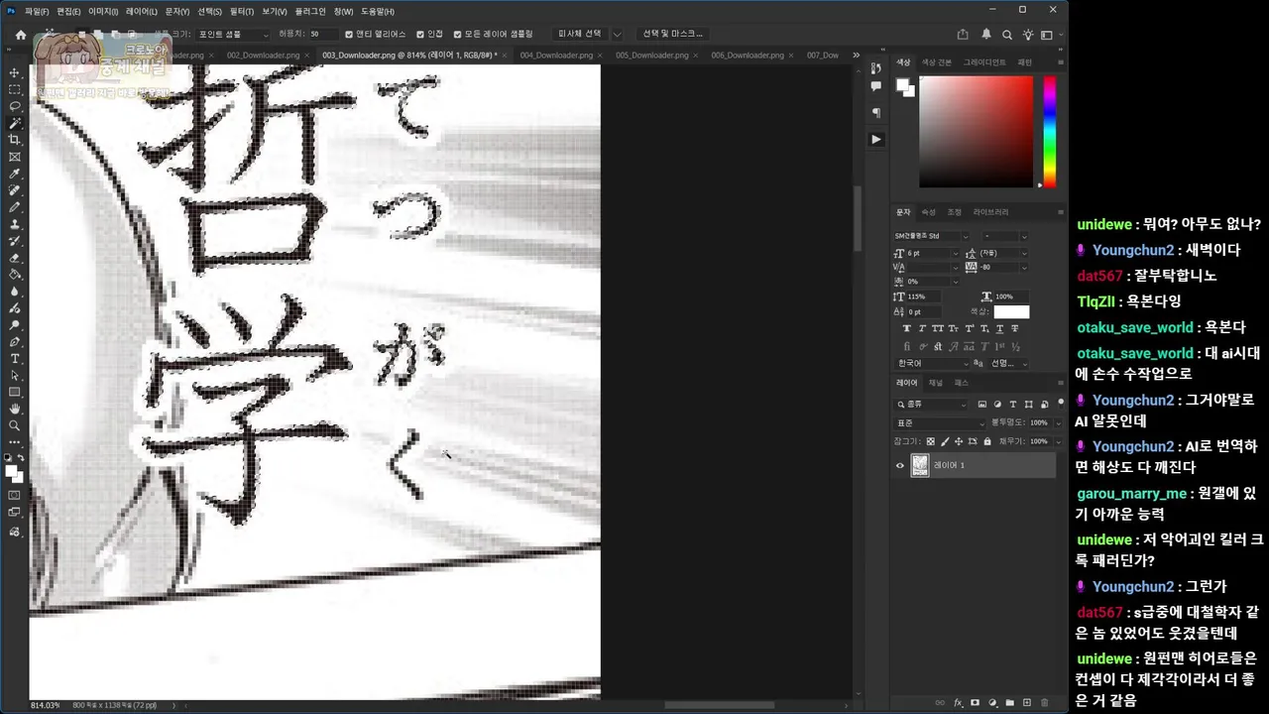Select the Move tool in toolbar
Screen dimensions: 1269x714
[x=15, y=72]
